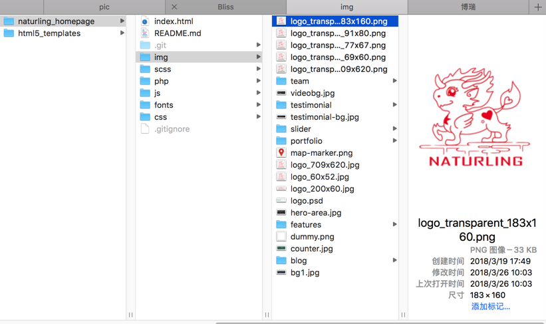Viewport: 546px width, 324px height.
Task: Select the bg1.jpg file
Action: (x=335, y=272)
